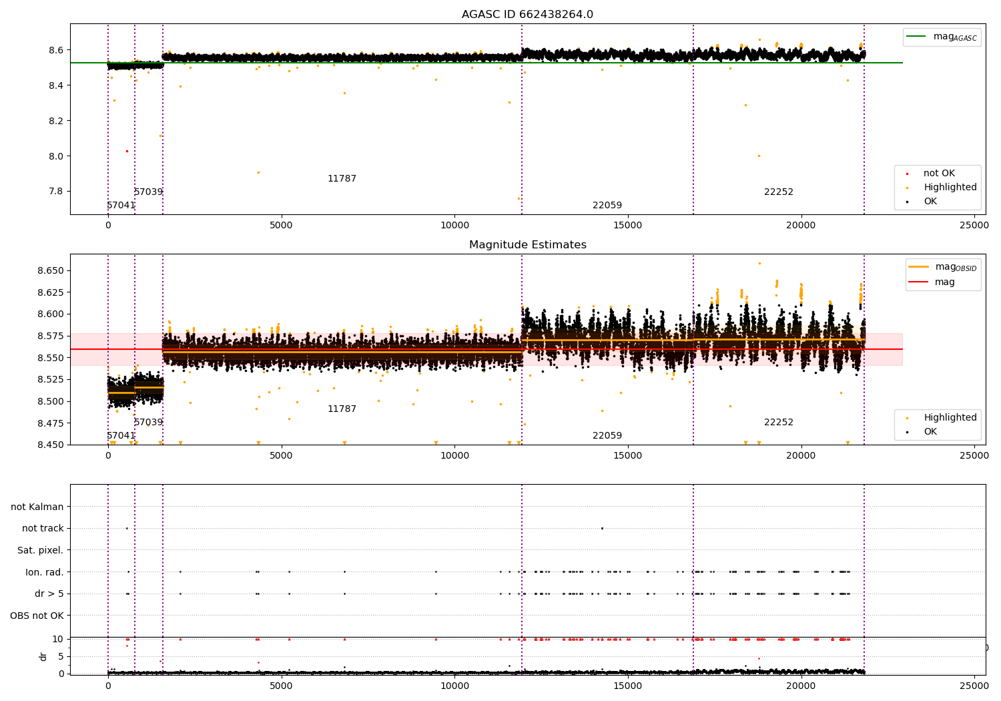Click the 8.475 y-axis tick label
Image resolution: width=1001 pixels, height=701 pixels.
50,423
